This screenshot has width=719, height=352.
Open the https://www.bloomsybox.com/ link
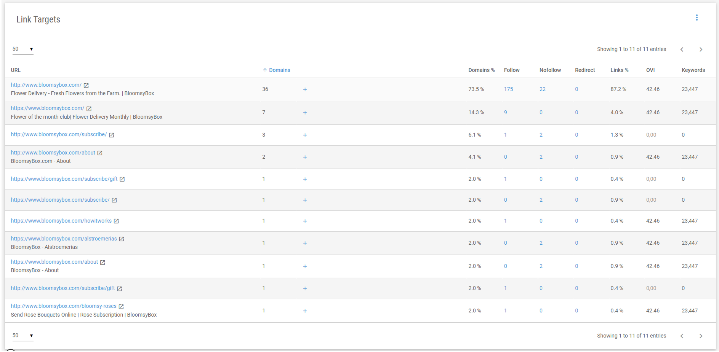pyautogui.click(x=48, y=108)
